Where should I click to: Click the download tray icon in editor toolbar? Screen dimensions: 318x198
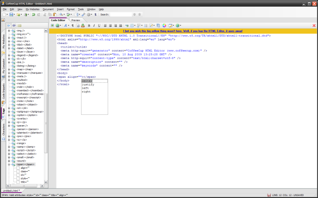(83, 25)
